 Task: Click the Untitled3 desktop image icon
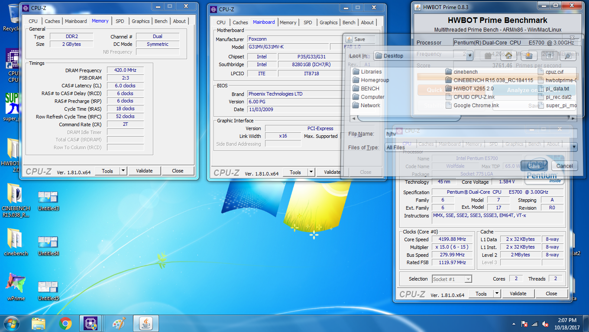coord(48,201)
